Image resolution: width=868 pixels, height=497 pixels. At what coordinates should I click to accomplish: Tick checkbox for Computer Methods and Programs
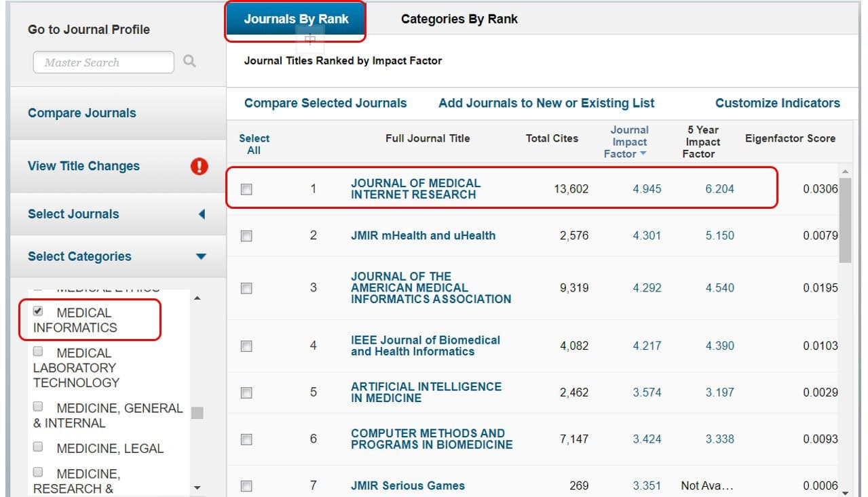(x=246, y=439)
